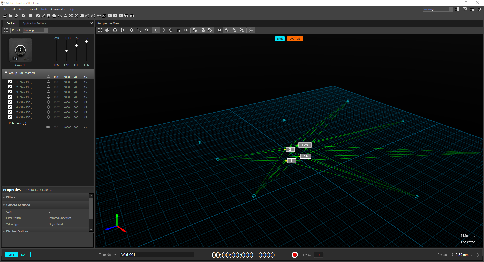The image size is (484, 262).
Task: Open the Layout menu
Action: pyautogui.click(x=33, y=9)
